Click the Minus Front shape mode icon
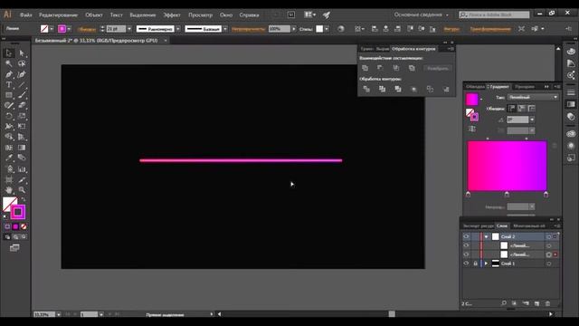Image resolution: width=579 pixels, height=326 pixels. pos(380,68)
